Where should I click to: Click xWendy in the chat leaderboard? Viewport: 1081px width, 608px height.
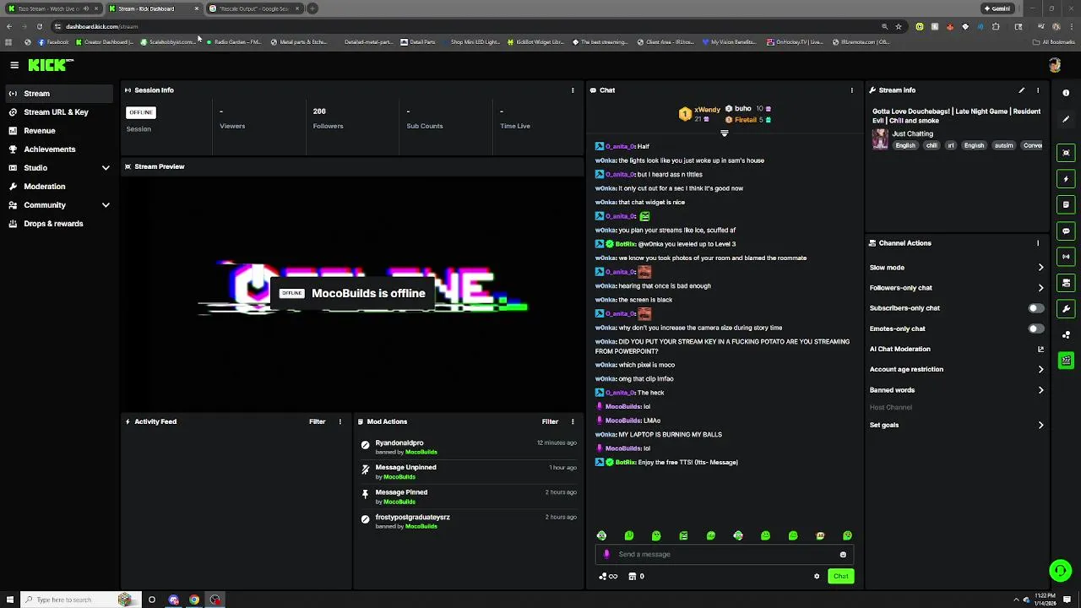[707, 110]
